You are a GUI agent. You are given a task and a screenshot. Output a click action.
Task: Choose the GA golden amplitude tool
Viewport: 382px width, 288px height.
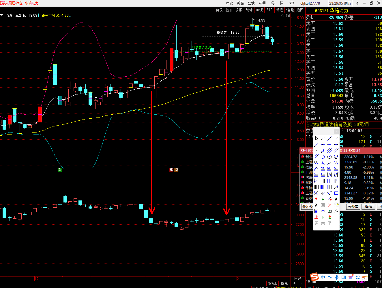click(x=329, y=168)
